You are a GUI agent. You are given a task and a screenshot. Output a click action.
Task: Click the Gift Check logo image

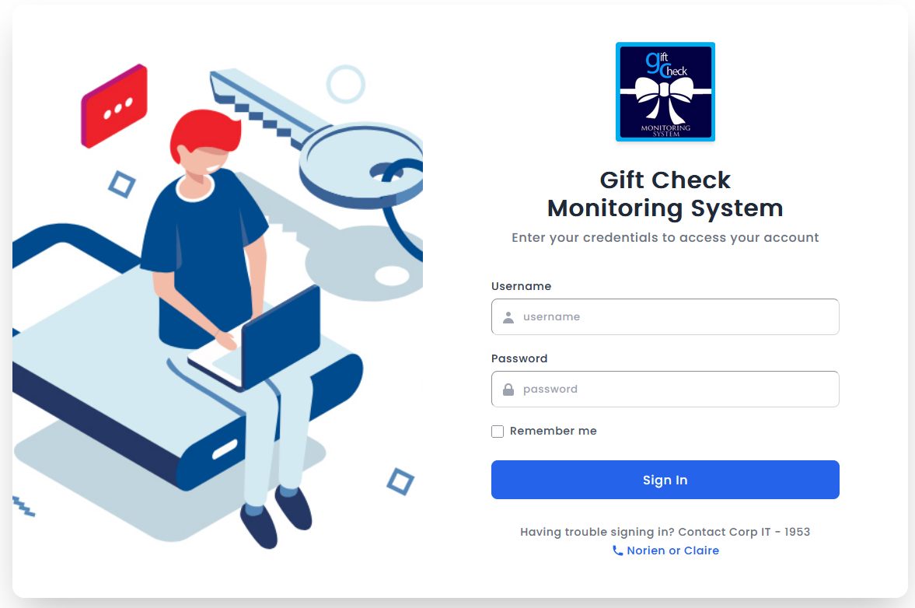coord(665,92)
